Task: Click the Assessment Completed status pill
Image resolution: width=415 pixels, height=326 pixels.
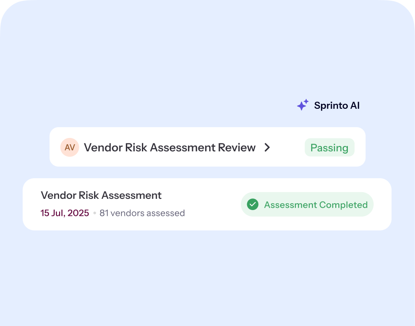Action: point(307,205)
